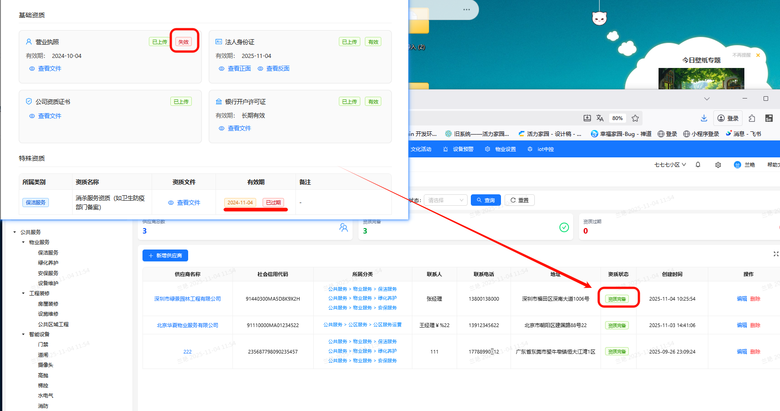Image resolution: width=780 pixels, height=411 pixels.
Task: Click the fullscreen icon above the supplier table
Action: (x=775, y=254)
